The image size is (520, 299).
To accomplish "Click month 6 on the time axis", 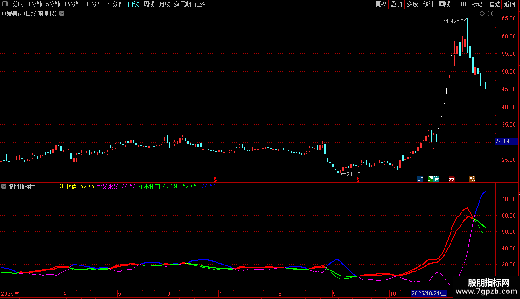I will 168,293.
